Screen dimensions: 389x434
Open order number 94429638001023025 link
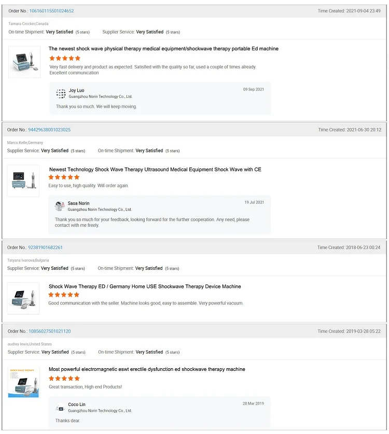click(x=49, y=129)
